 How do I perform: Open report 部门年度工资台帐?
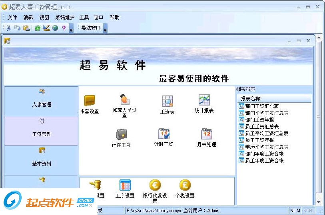pos(264,154)
